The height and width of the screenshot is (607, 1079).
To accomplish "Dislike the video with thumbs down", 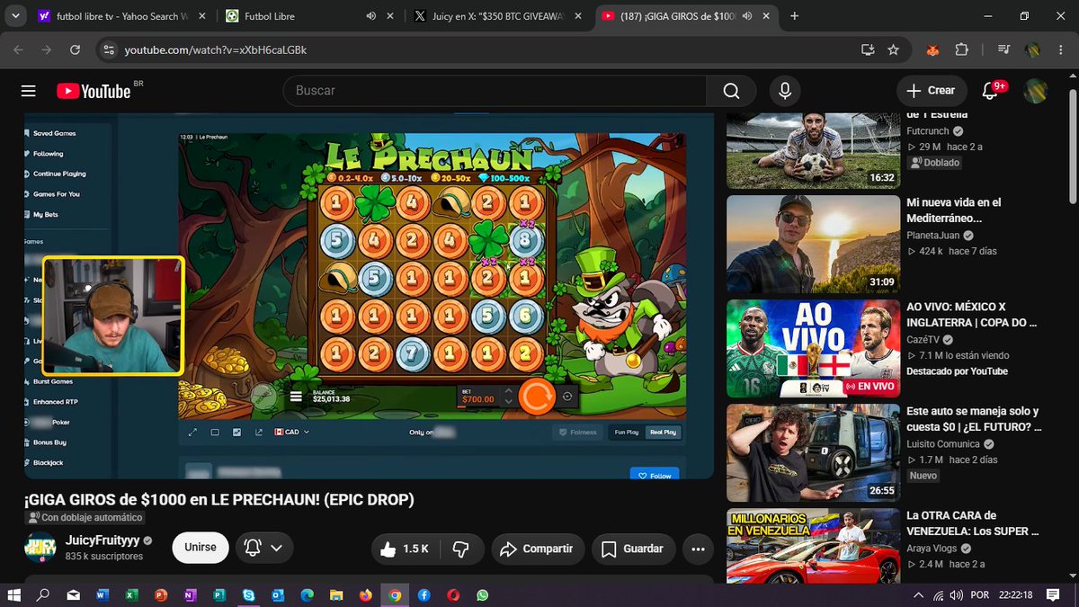I will coord(460,549).
